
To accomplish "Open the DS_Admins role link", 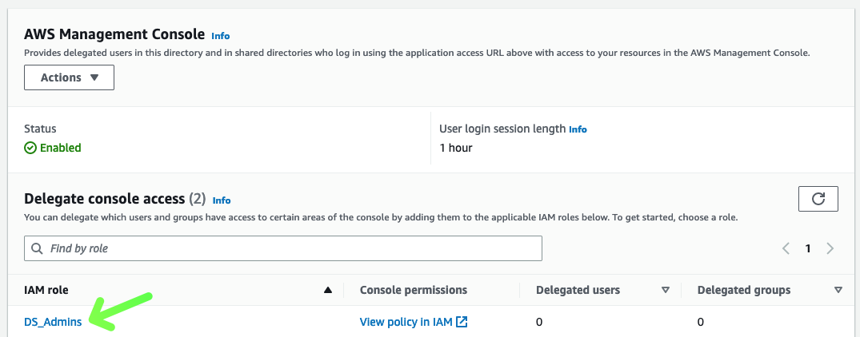I will [53, 323].
